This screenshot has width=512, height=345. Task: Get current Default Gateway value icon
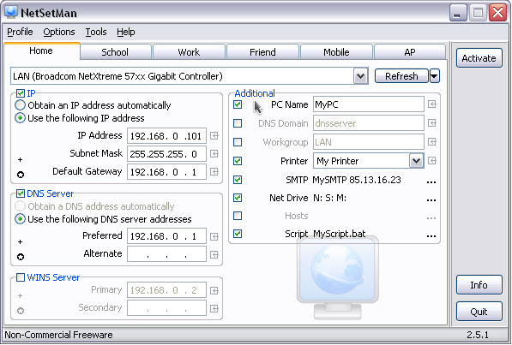[x=214, y=172]
